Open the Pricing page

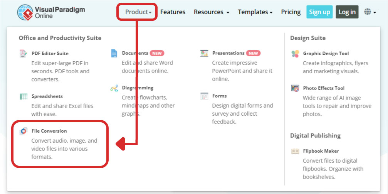click(x=291, y=12)
